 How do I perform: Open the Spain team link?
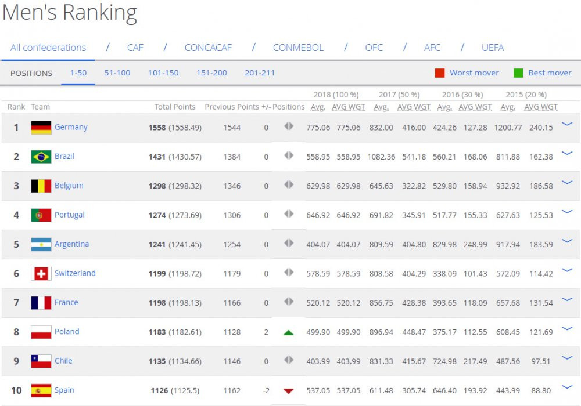[x=64, y=390]
